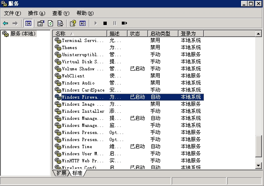Click the Pause Service toolbar icon
The image size is (264, 186).
[x=115, y=23]
